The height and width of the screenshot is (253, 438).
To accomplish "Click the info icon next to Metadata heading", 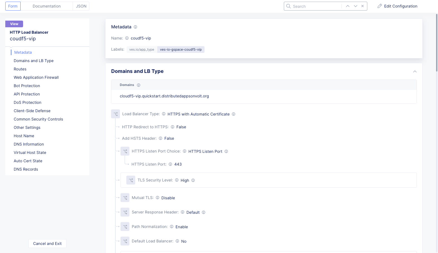I will [135, 27].
